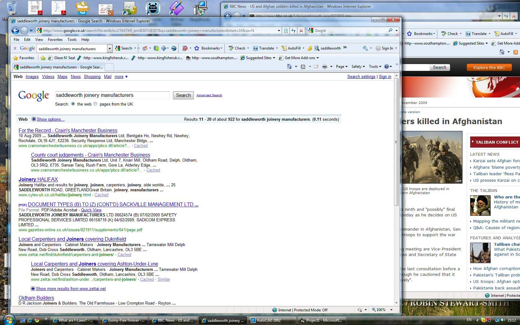
Task: Click the IE back navigation arrow
Action: [x=15, y=31]
